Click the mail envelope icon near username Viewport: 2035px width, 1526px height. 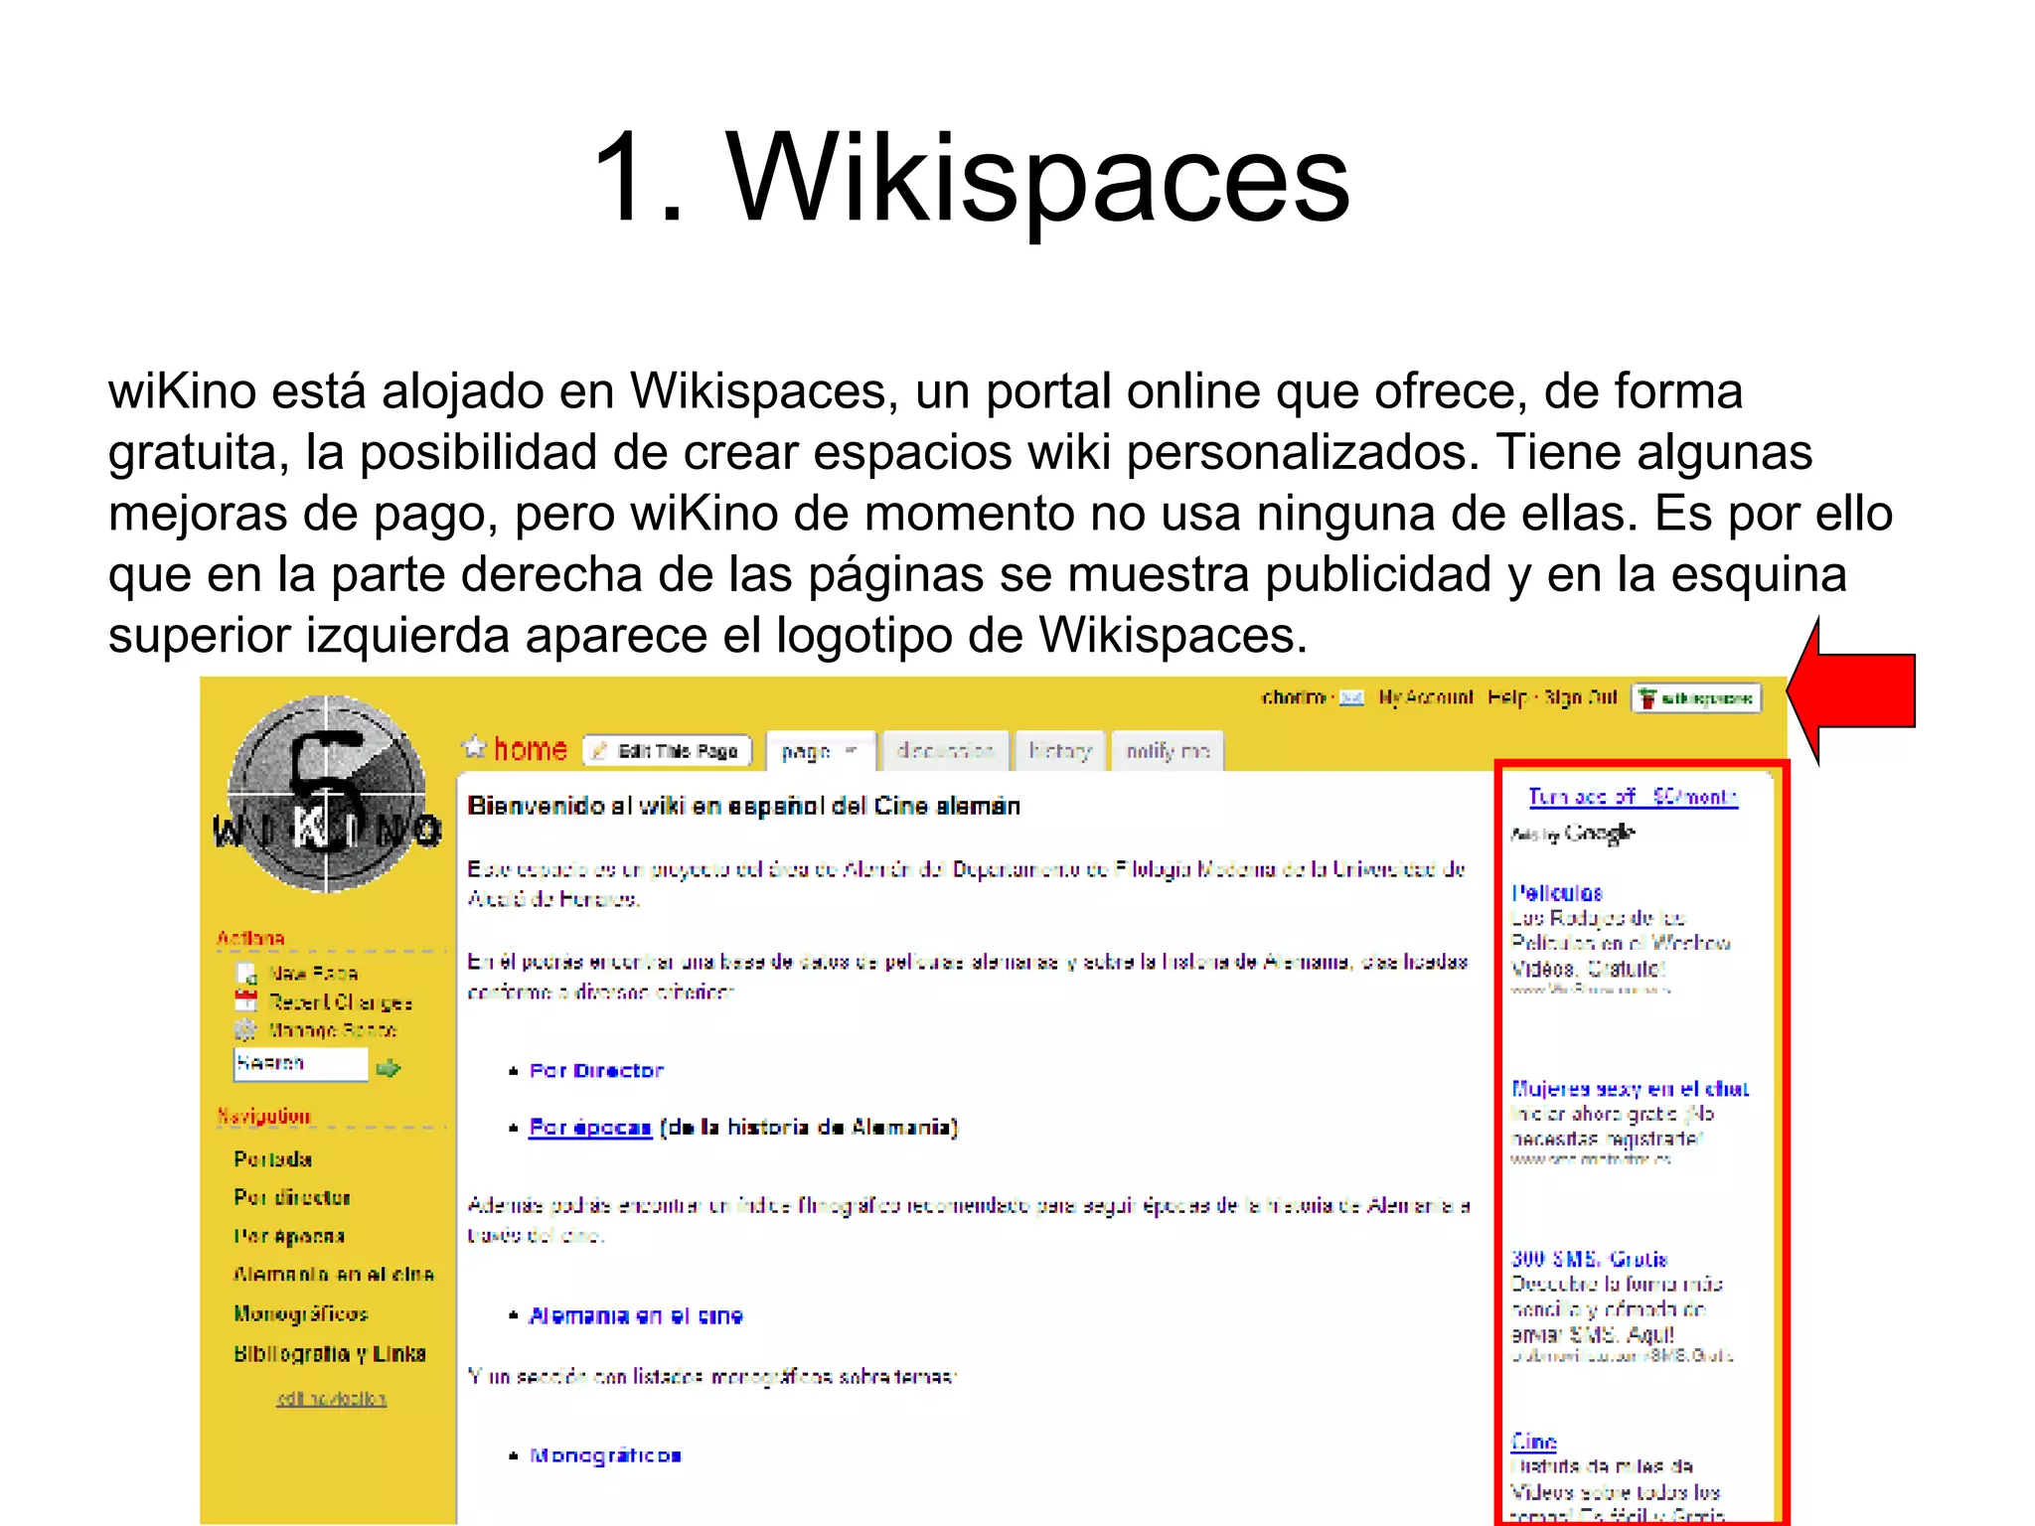pyautogui.click(x=1351, y=698)
